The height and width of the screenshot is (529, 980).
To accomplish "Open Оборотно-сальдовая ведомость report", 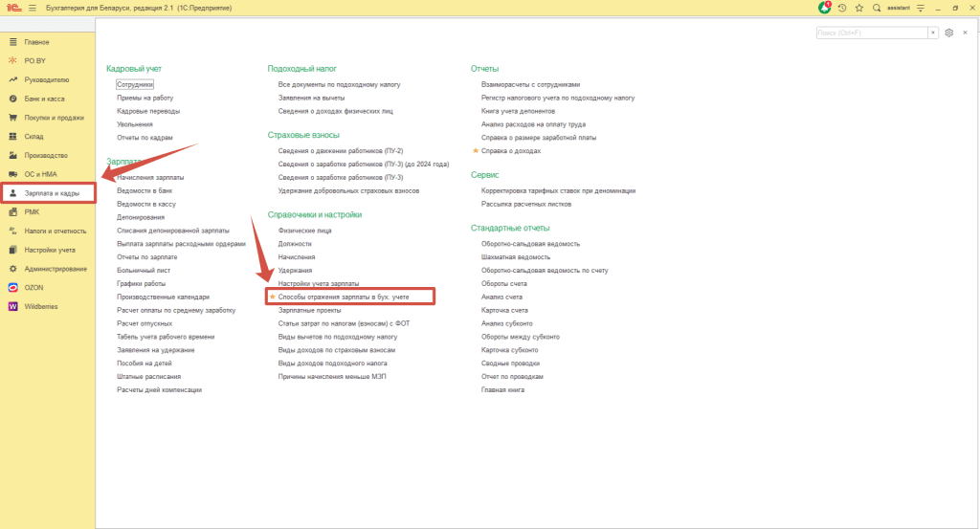I will 530,244.
